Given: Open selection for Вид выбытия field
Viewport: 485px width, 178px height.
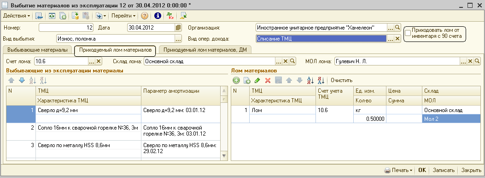Looking at the screenshot, I should point(178,39).
